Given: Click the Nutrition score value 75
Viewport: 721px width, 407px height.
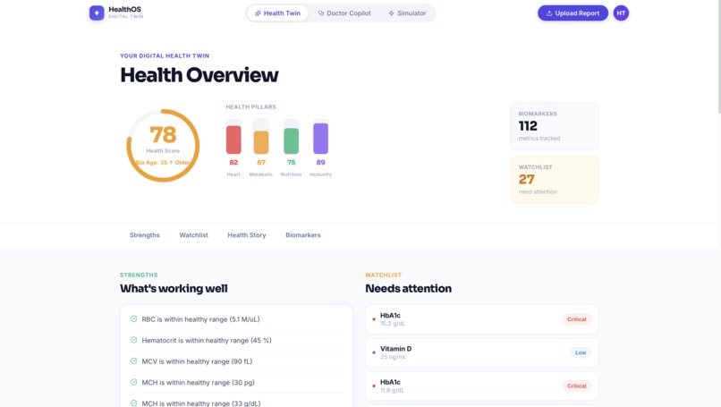Looking at the screenshot, I should 291,162.
